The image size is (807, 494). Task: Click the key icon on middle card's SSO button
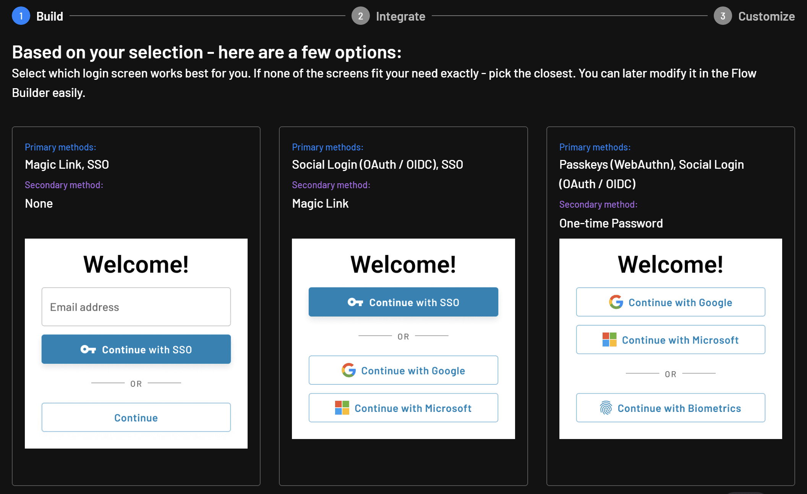tap(356, 302)
